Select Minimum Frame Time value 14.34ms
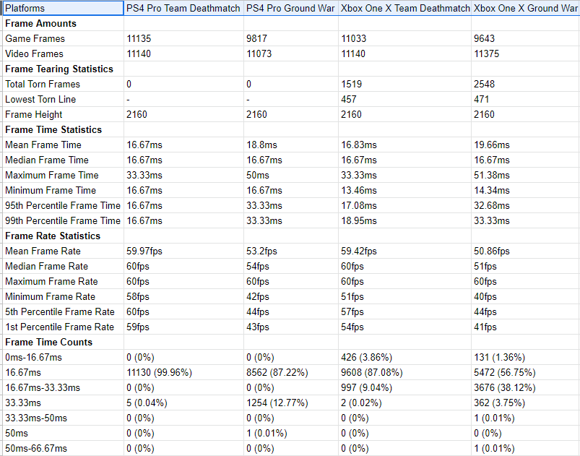Image resolution: width=580 pixels, height=456 pixels. point(492,190)
